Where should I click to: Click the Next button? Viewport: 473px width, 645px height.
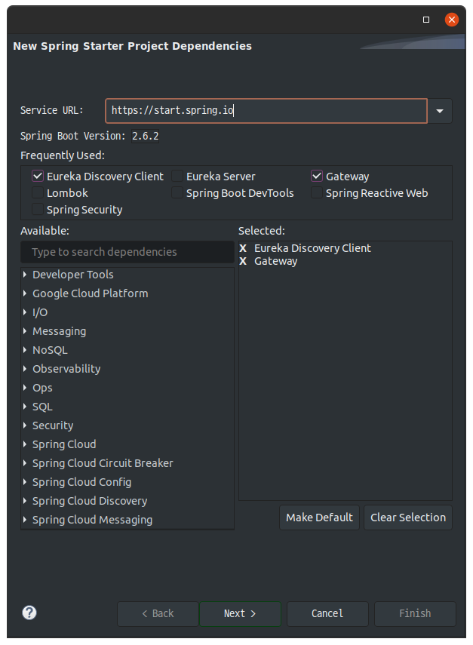240,614
